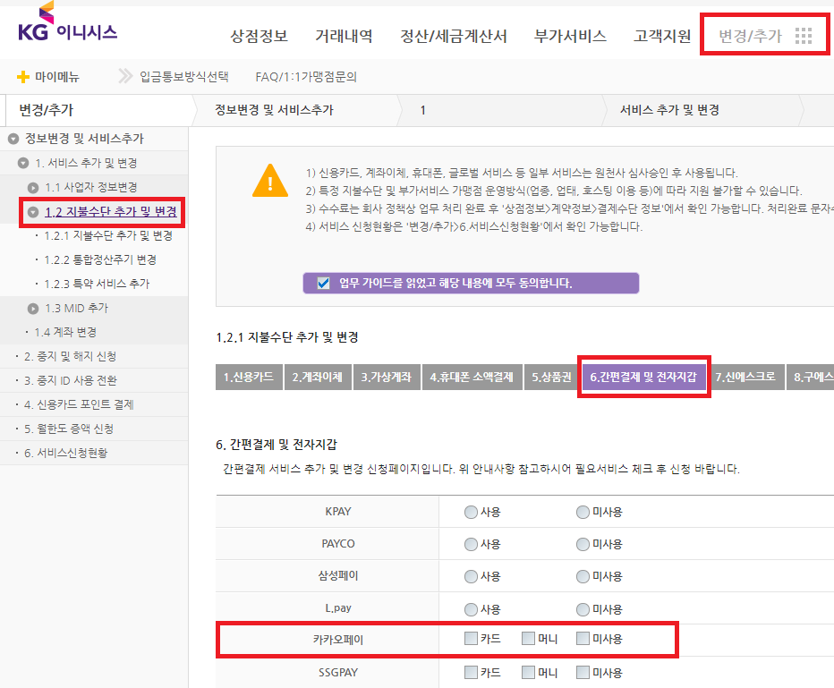
Task: Open 정산/세금계산서 top menu
Action: pos(453,36)
